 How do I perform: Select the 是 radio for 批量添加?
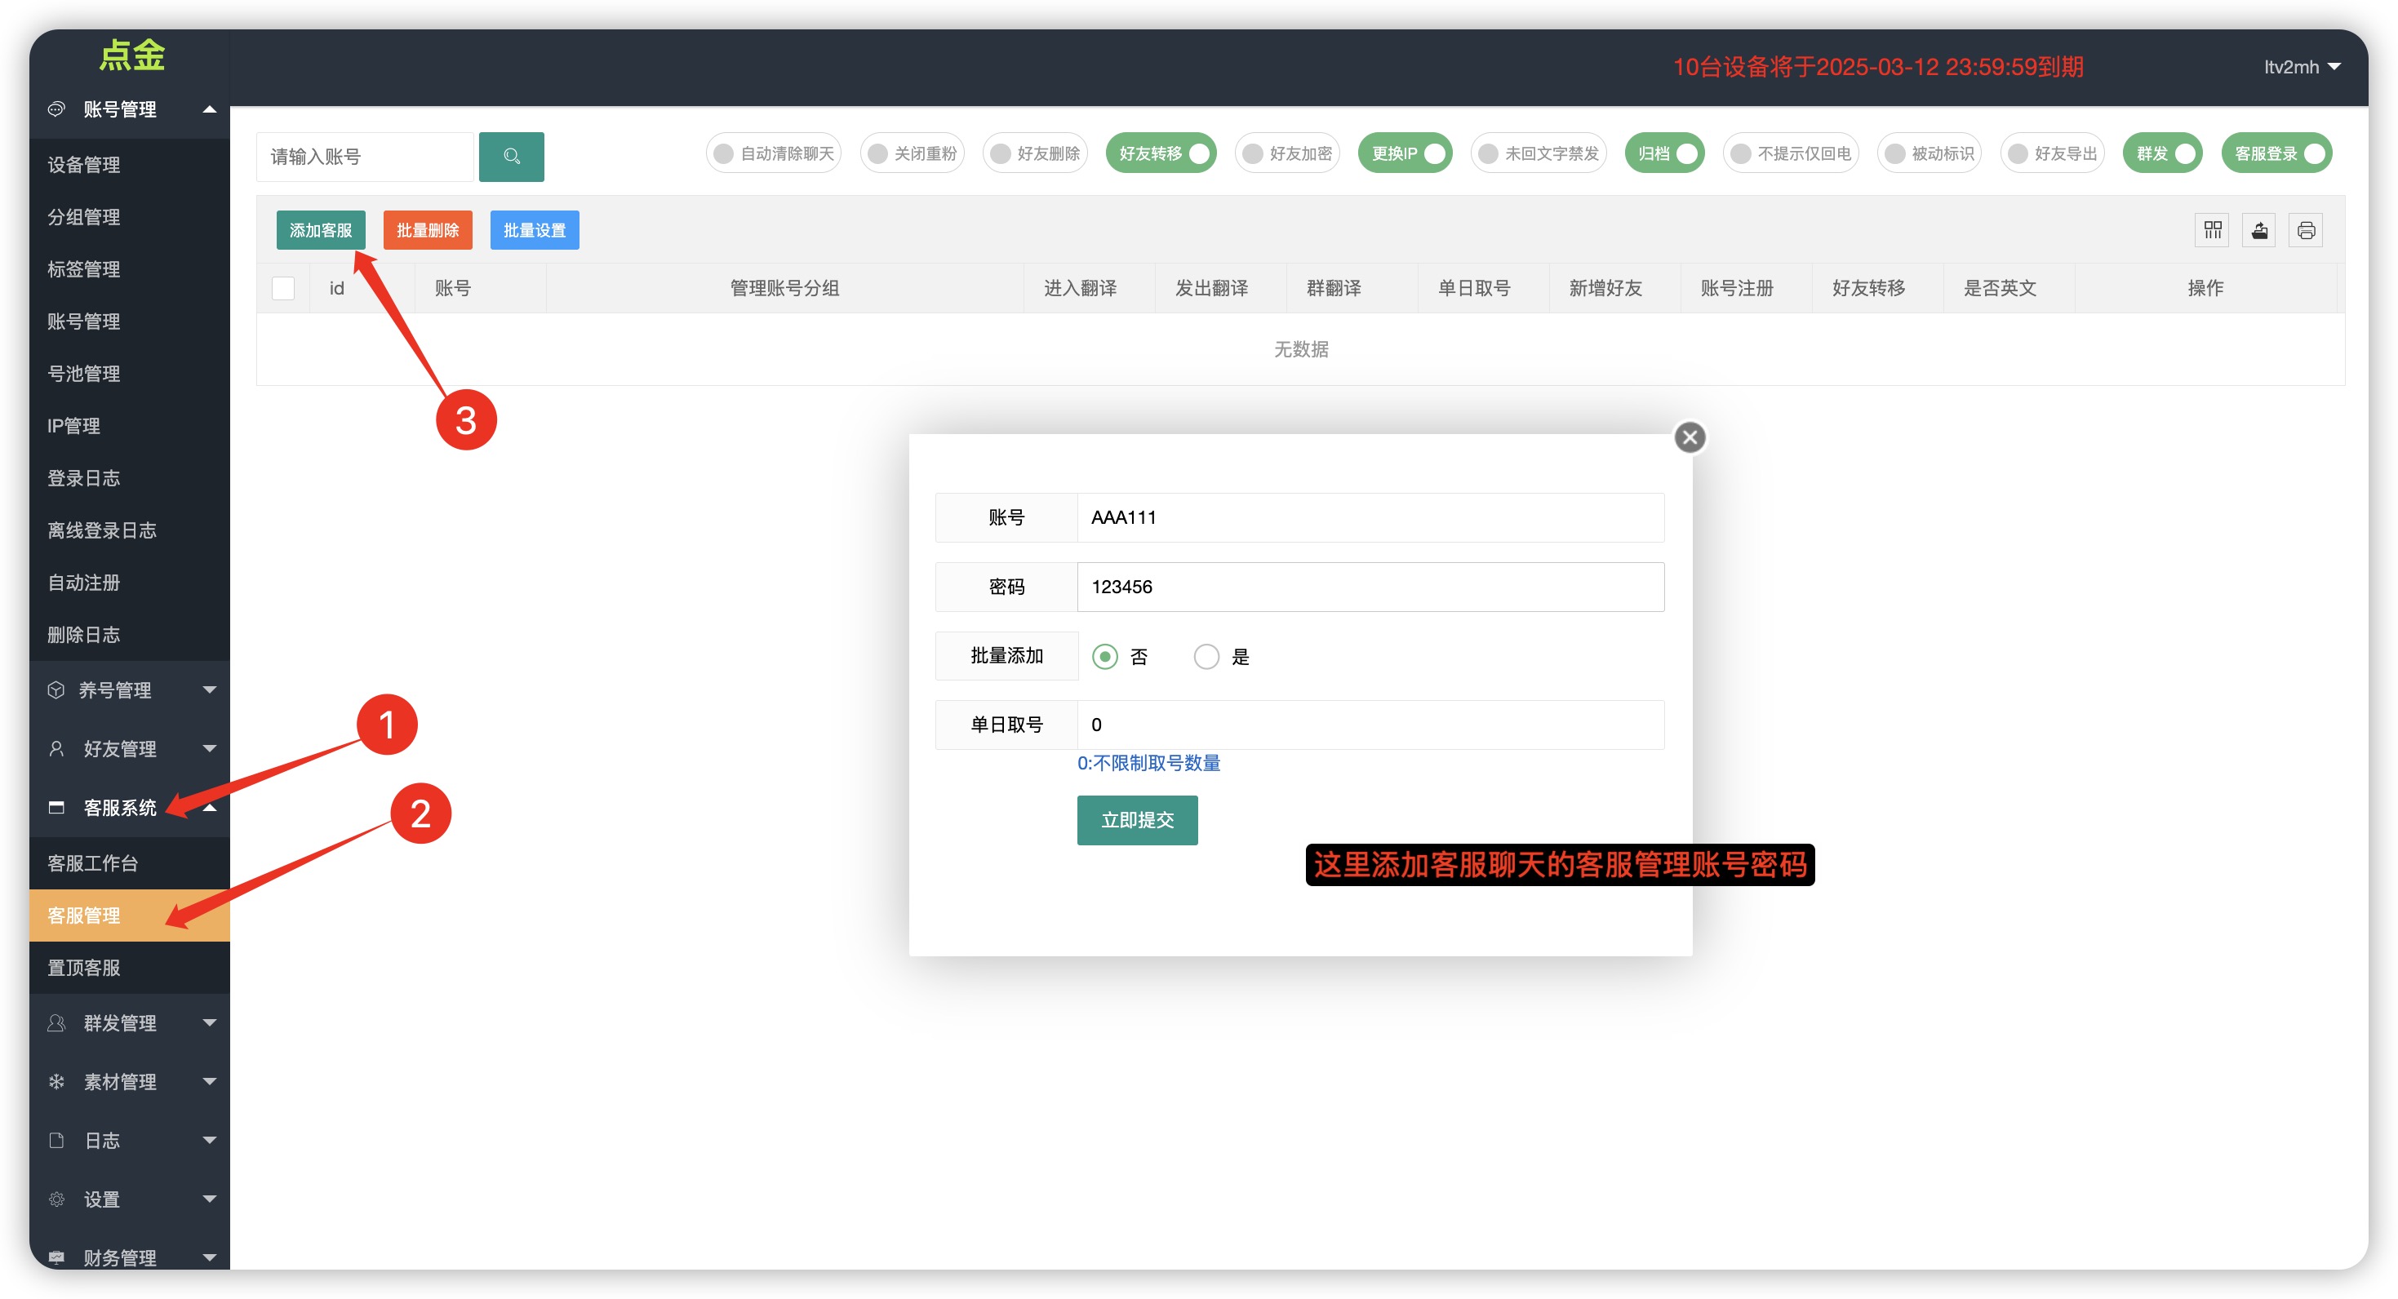tap(1206, 657)
